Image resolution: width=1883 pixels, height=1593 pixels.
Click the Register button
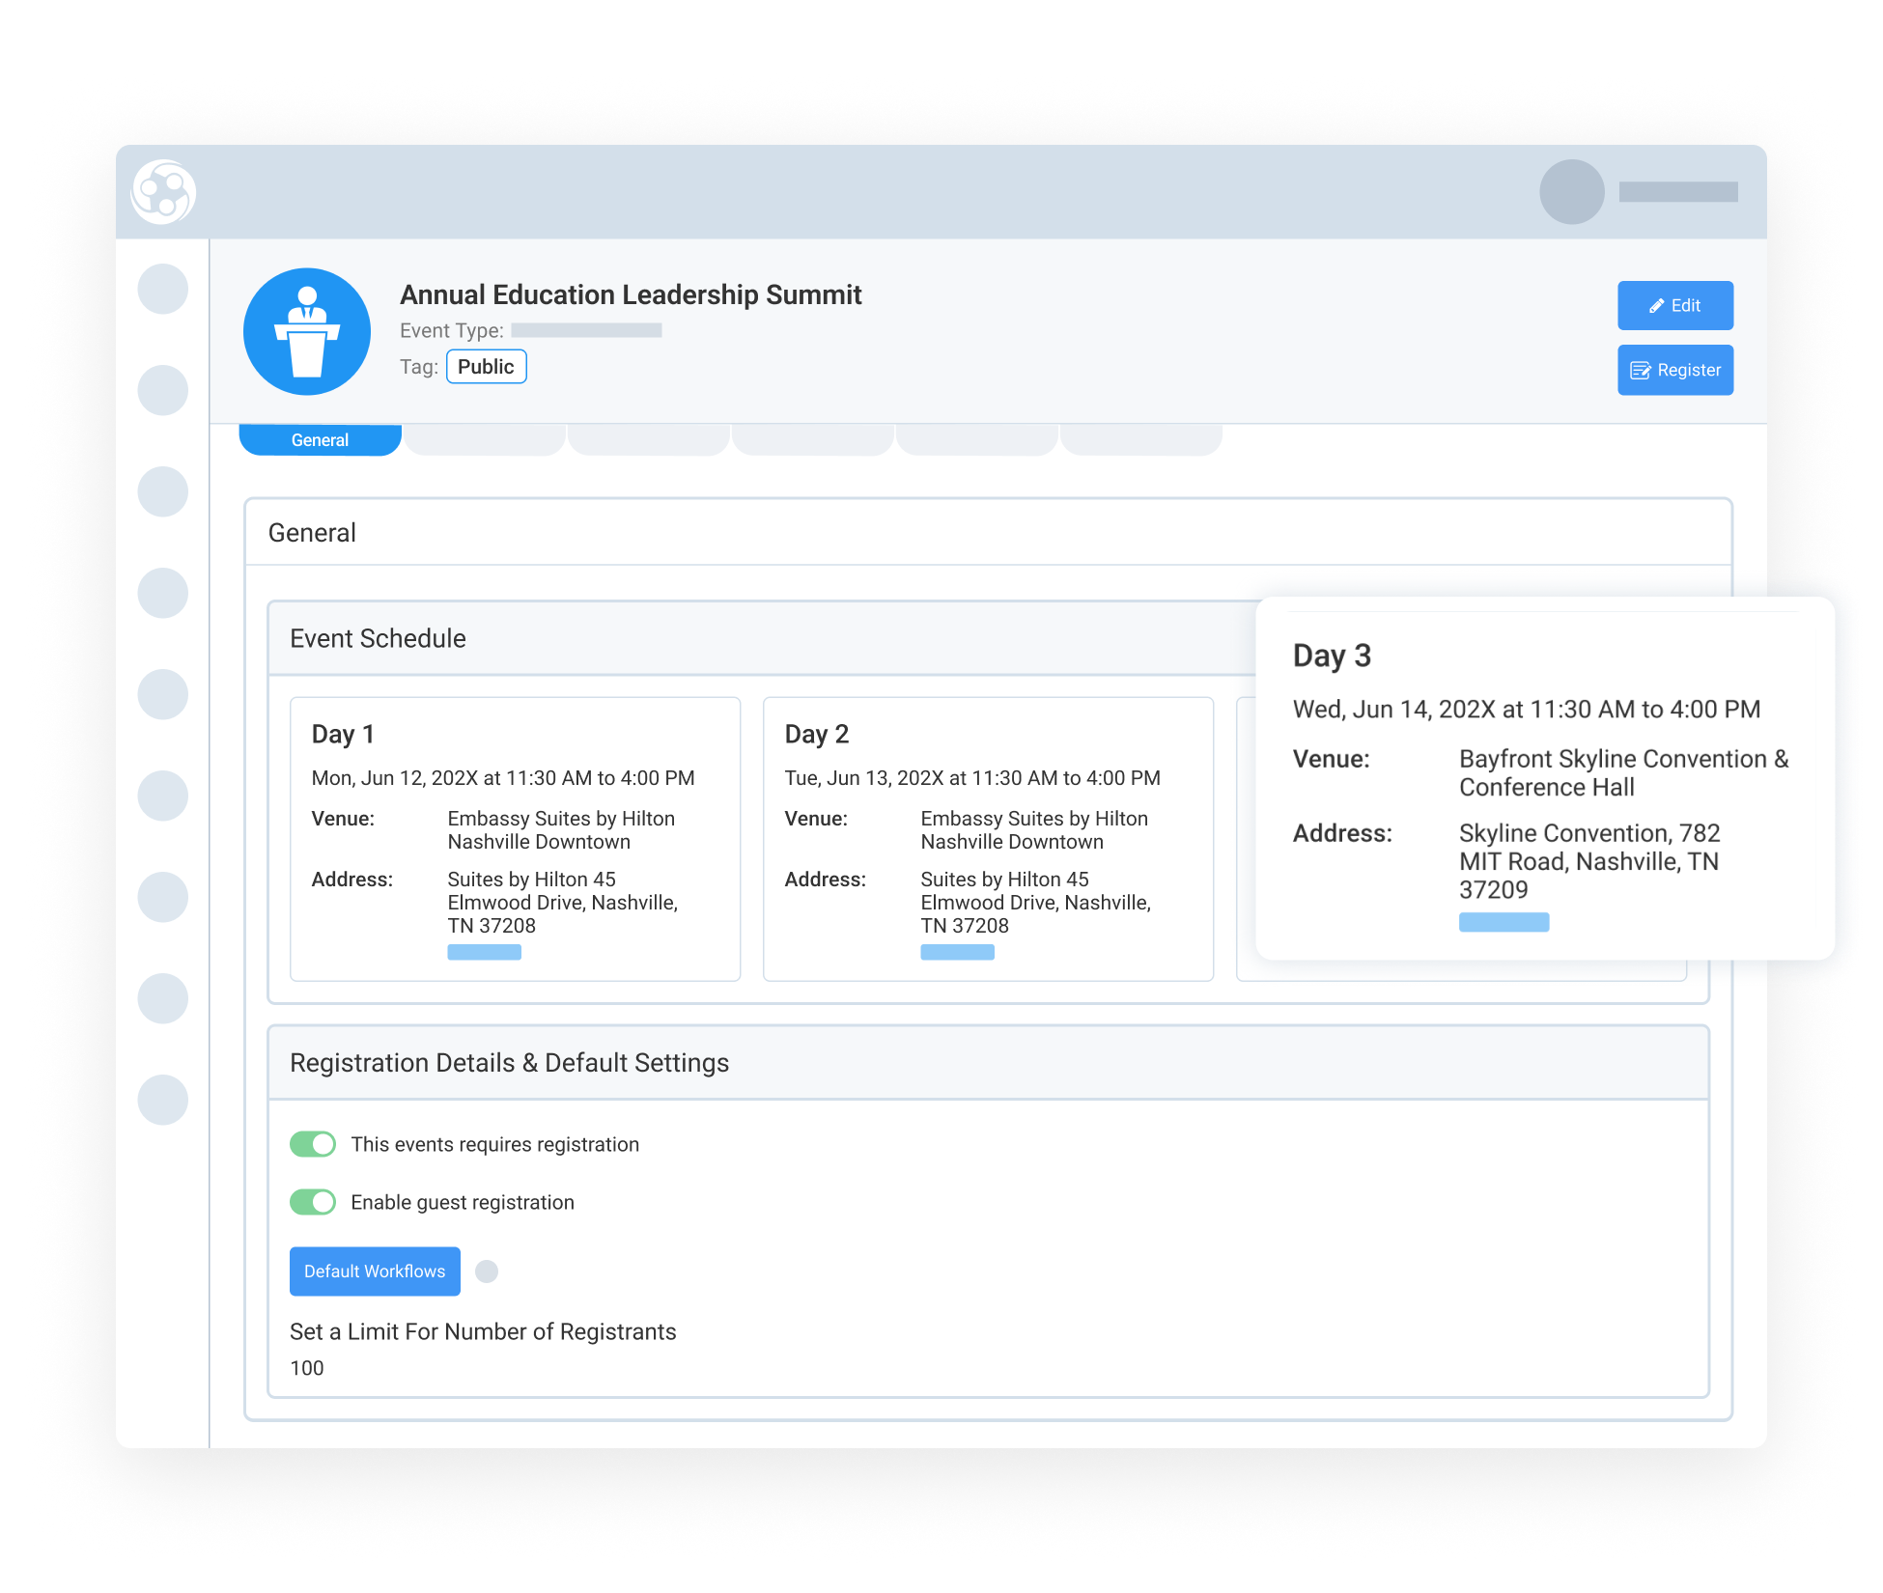click(1674, 370)
